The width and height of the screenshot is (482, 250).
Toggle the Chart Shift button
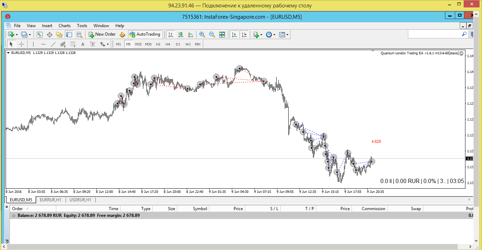point(244,34)
